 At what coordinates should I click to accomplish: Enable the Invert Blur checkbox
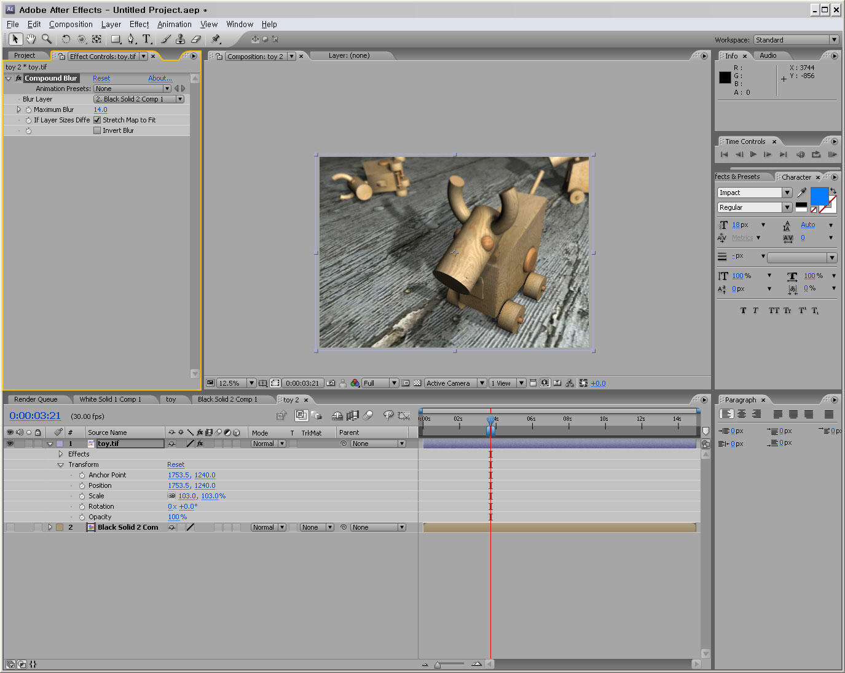pyautogui.click(x=97, y=130)
